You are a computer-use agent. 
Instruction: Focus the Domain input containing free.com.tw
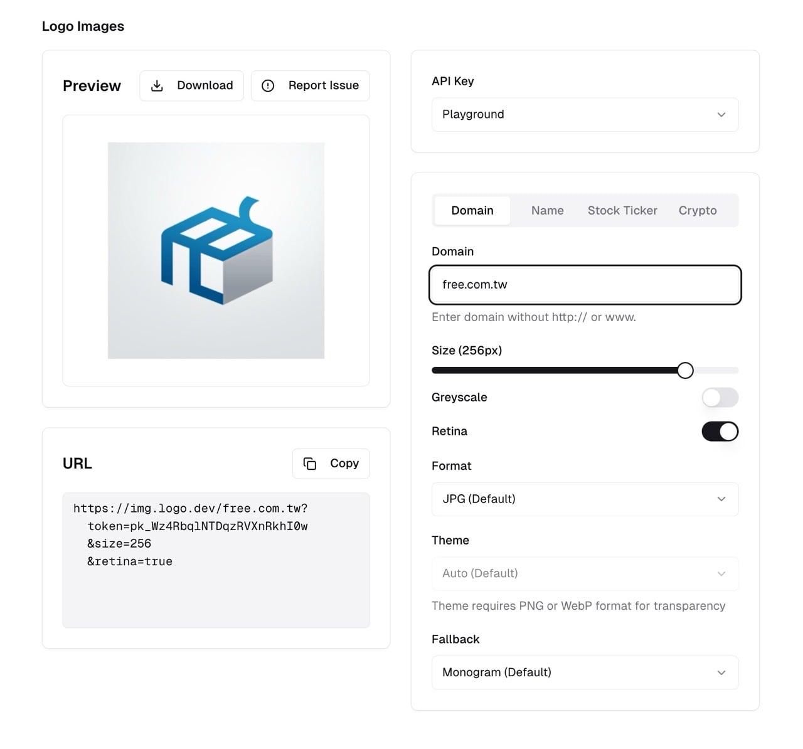click(585, 285)
